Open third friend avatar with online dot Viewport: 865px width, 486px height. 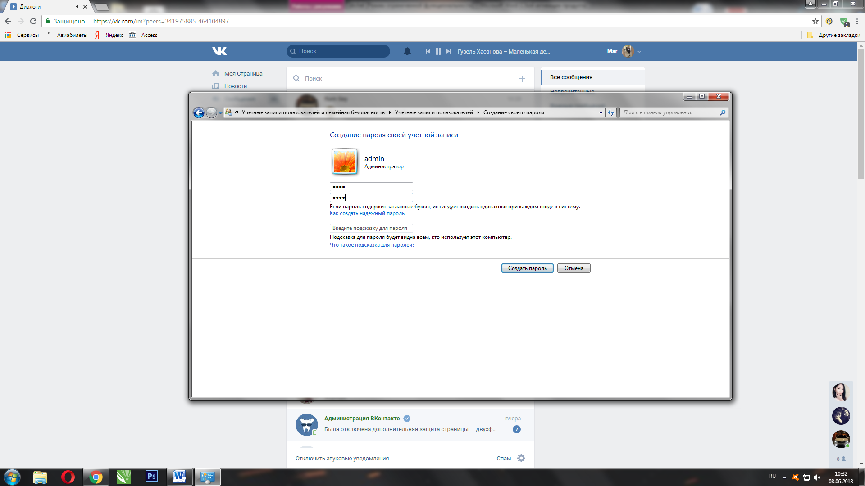[841, 439]
